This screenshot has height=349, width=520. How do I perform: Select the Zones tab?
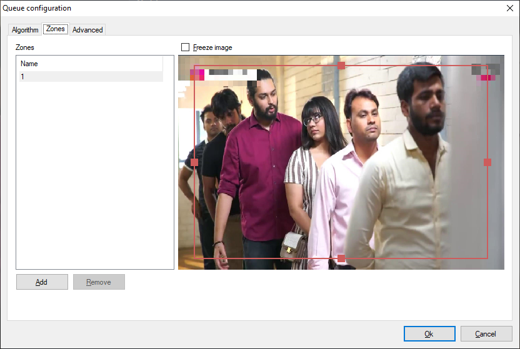click(x=55, y=29)
